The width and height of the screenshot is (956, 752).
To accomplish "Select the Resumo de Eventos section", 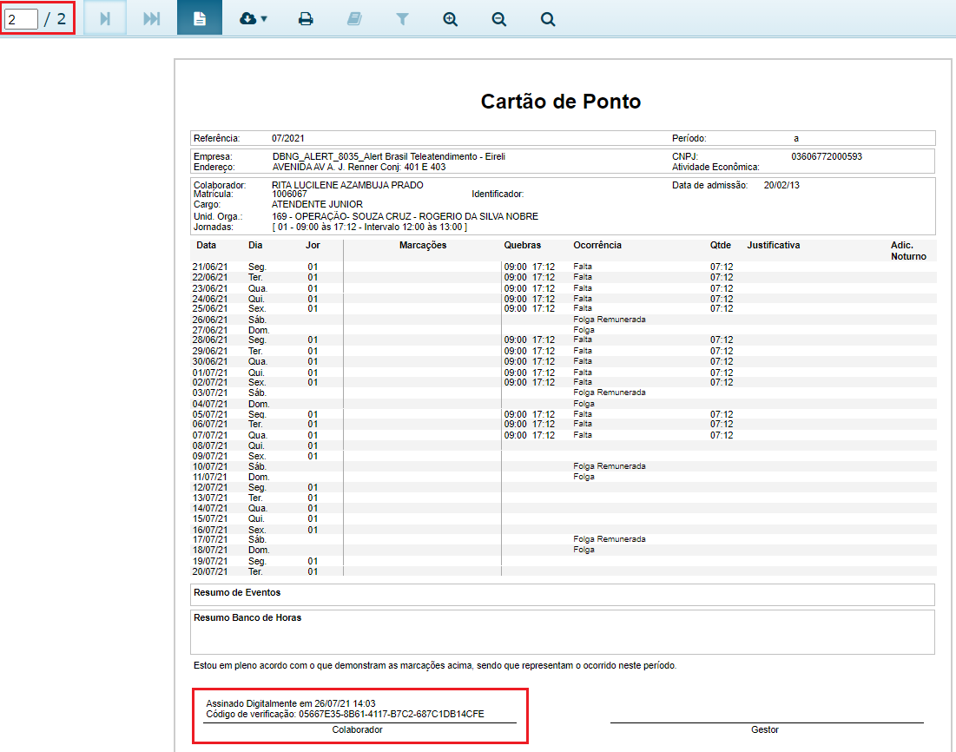I will pos(237,593).
